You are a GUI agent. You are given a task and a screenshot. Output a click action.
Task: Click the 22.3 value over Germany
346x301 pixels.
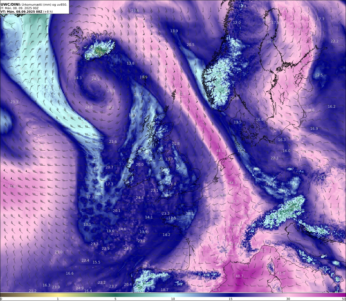[275, 158]
